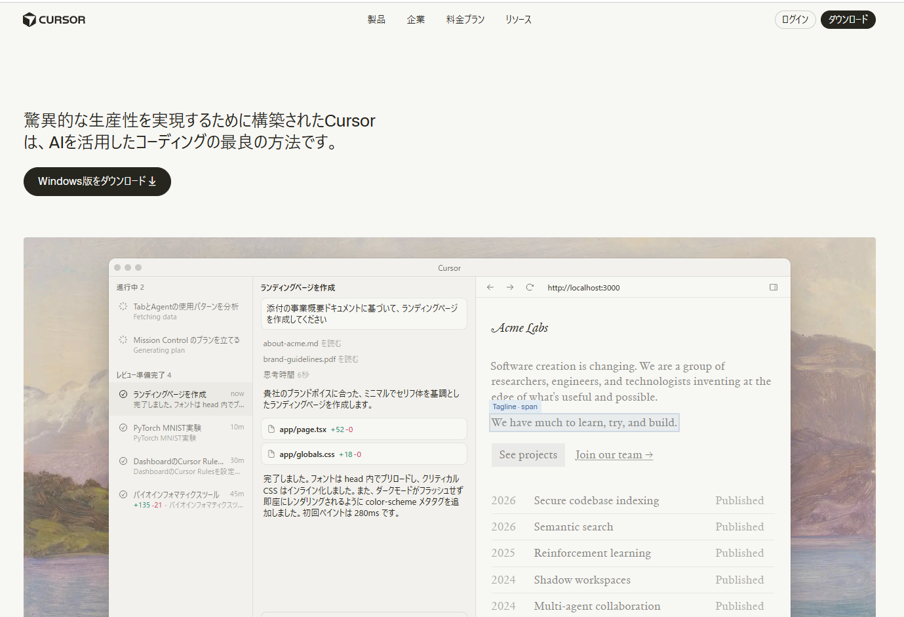Image resolution: width=904 pixels, height=617 pixels.
Task: Click the browser forward arrow in the preview
Action: click(509, 287)
